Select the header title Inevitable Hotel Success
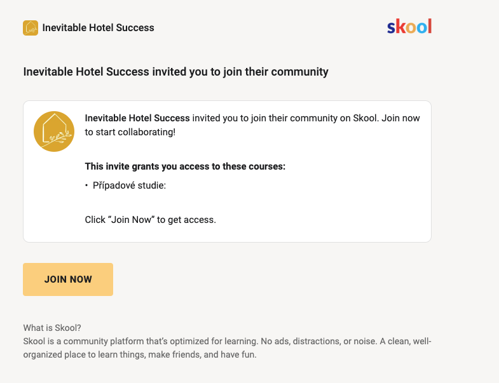 98,28
